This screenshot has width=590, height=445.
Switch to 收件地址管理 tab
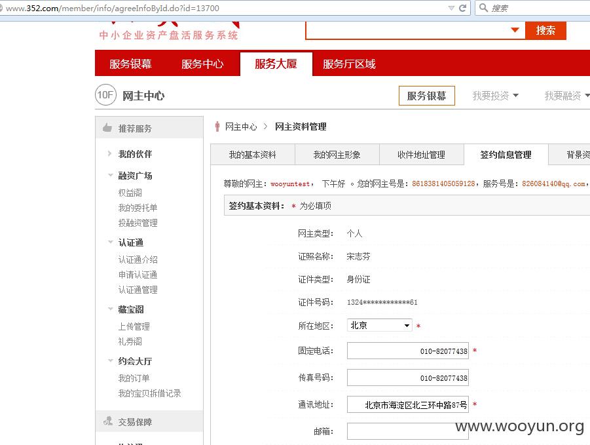(x=422, y=155)
